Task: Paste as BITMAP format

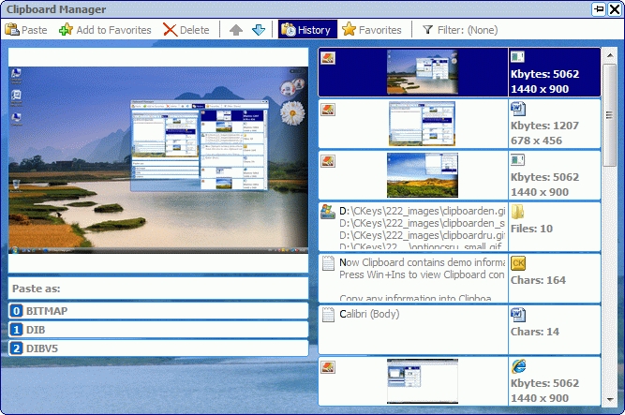Action: click(x=158, y=311)
